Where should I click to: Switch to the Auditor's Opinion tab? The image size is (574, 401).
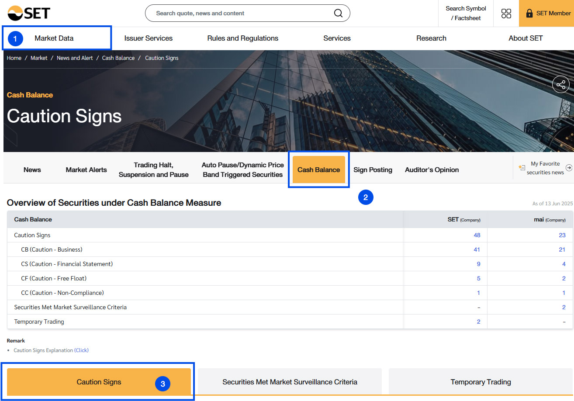(432, 169)
